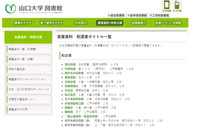Open the 平家物語 title link

tap(70, 69)
